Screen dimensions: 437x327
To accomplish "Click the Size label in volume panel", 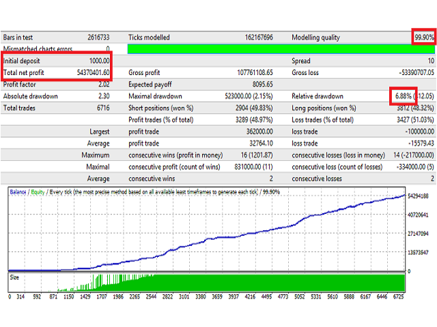I will pyautogui.click(x=14, y=277).
